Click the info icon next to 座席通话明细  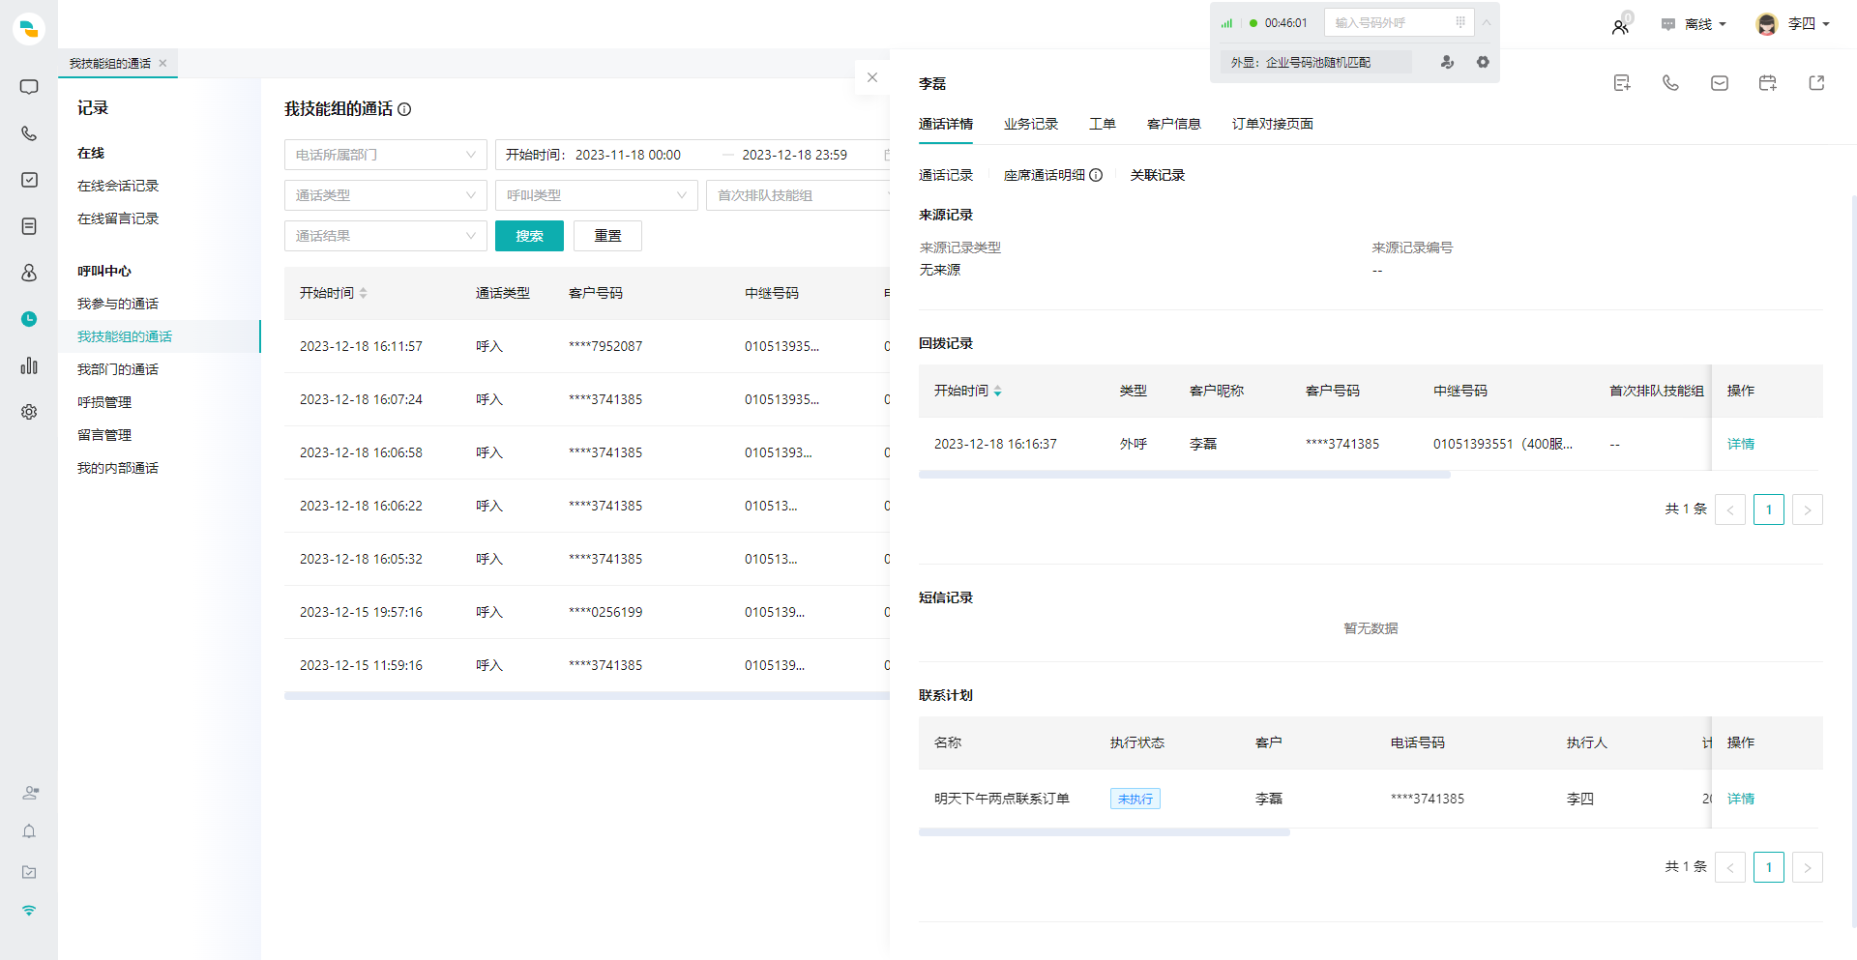click(x=1096, y=175)
